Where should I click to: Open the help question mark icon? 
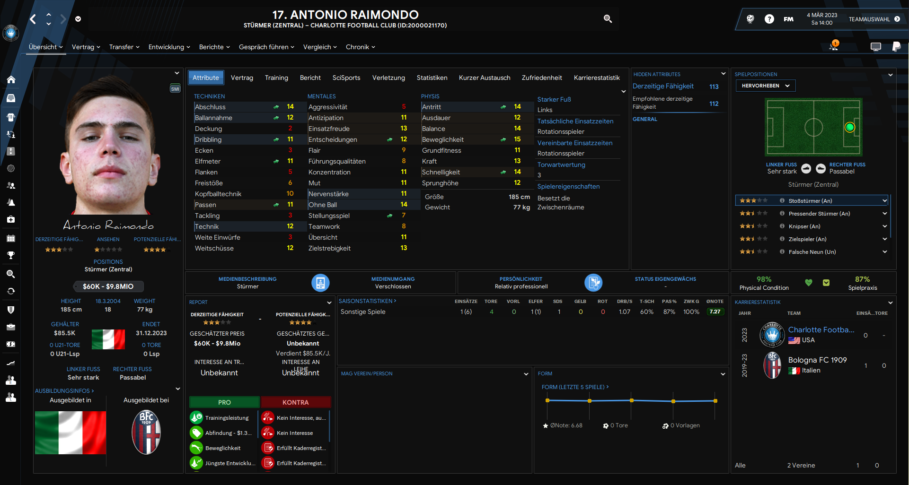click(x=769, y=19)
